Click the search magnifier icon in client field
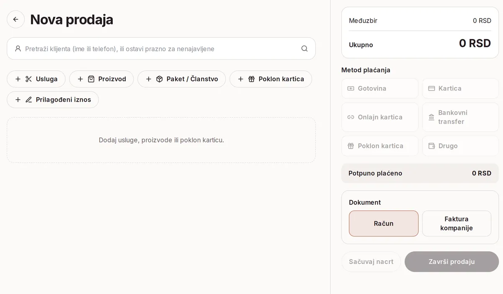Image resolution: width=503 pixels, height=294 pixels. click(304, 49)
